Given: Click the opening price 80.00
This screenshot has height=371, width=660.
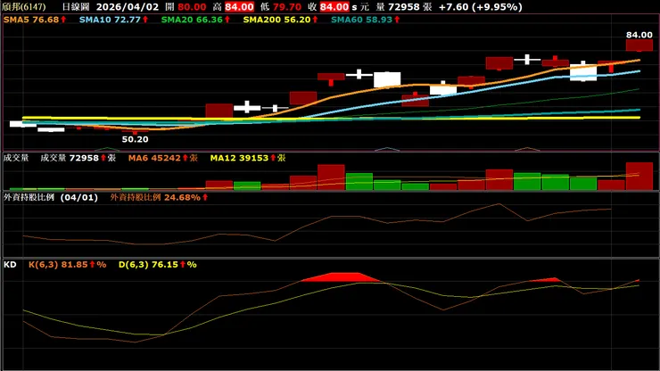Looking at the screenshot, I should 192,7.
